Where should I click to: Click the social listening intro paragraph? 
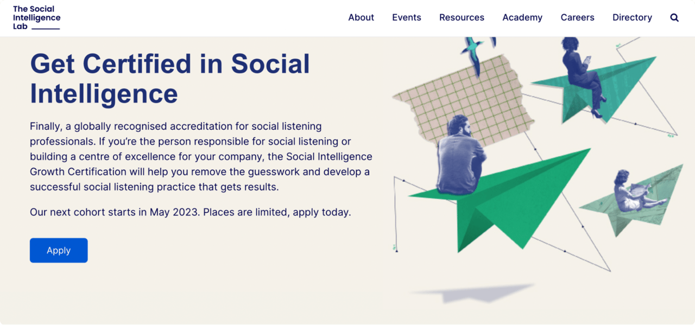click(201, 156)
